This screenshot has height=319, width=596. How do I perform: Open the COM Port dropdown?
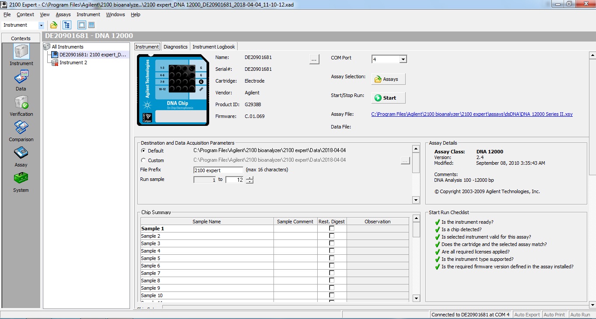pos(402,59)
